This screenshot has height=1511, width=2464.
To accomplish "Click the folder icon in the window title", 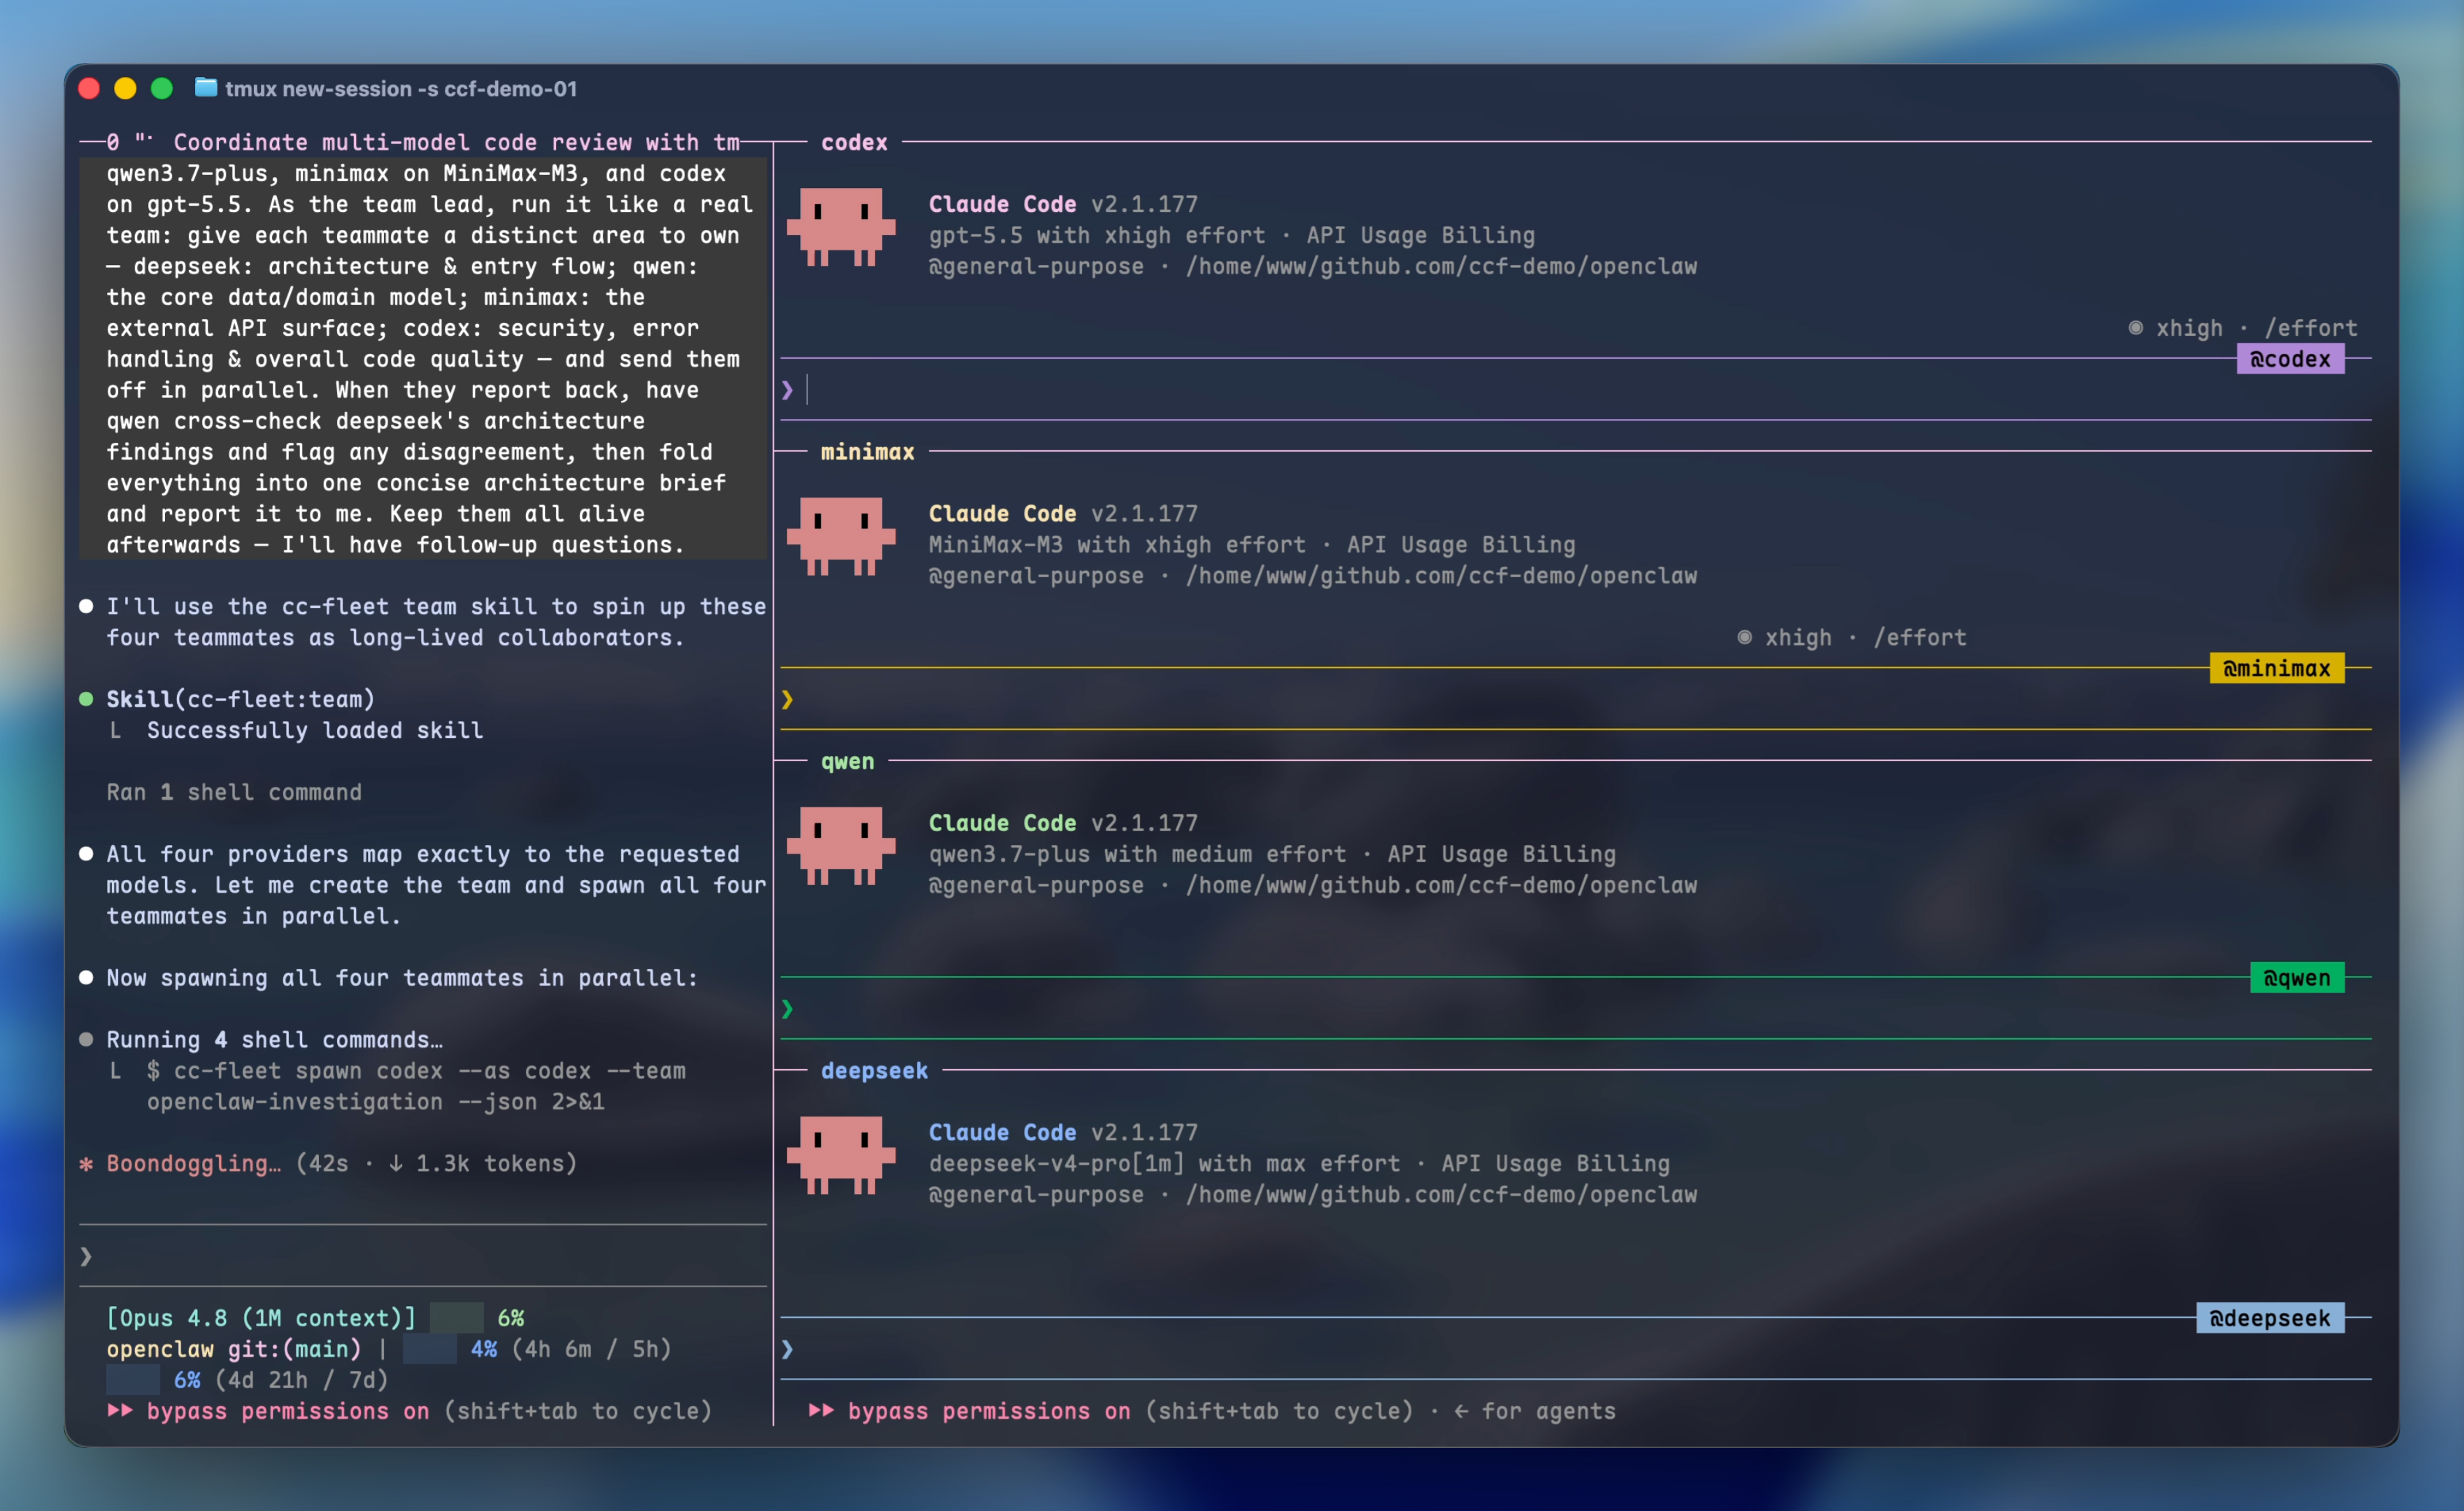I will 205,88.
